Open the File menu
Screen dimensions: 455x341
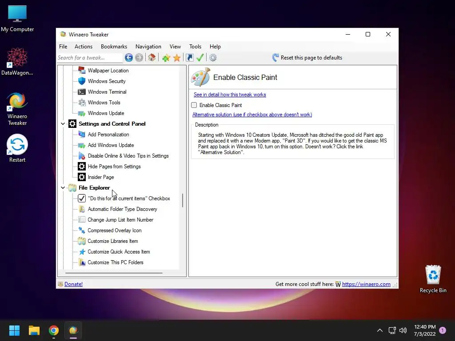63,46
